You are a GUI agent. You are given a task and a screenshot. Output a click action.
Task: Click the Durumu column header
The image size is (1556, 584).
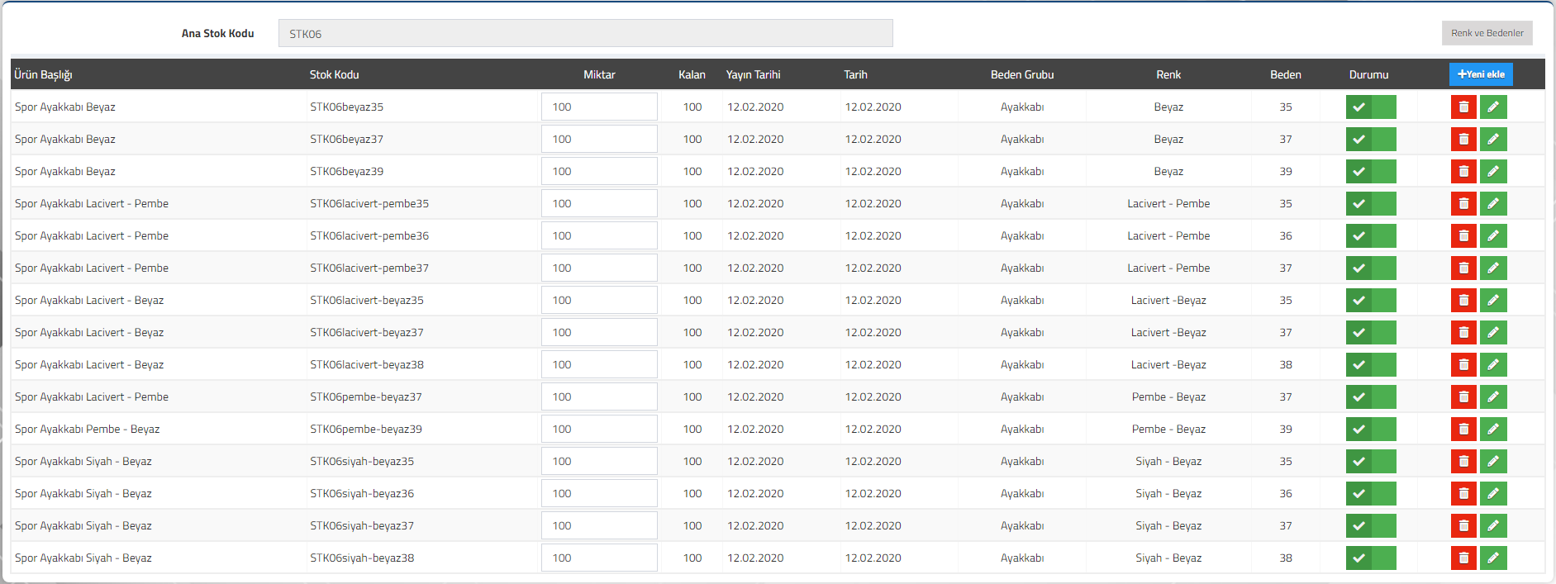coord(1368,74)
